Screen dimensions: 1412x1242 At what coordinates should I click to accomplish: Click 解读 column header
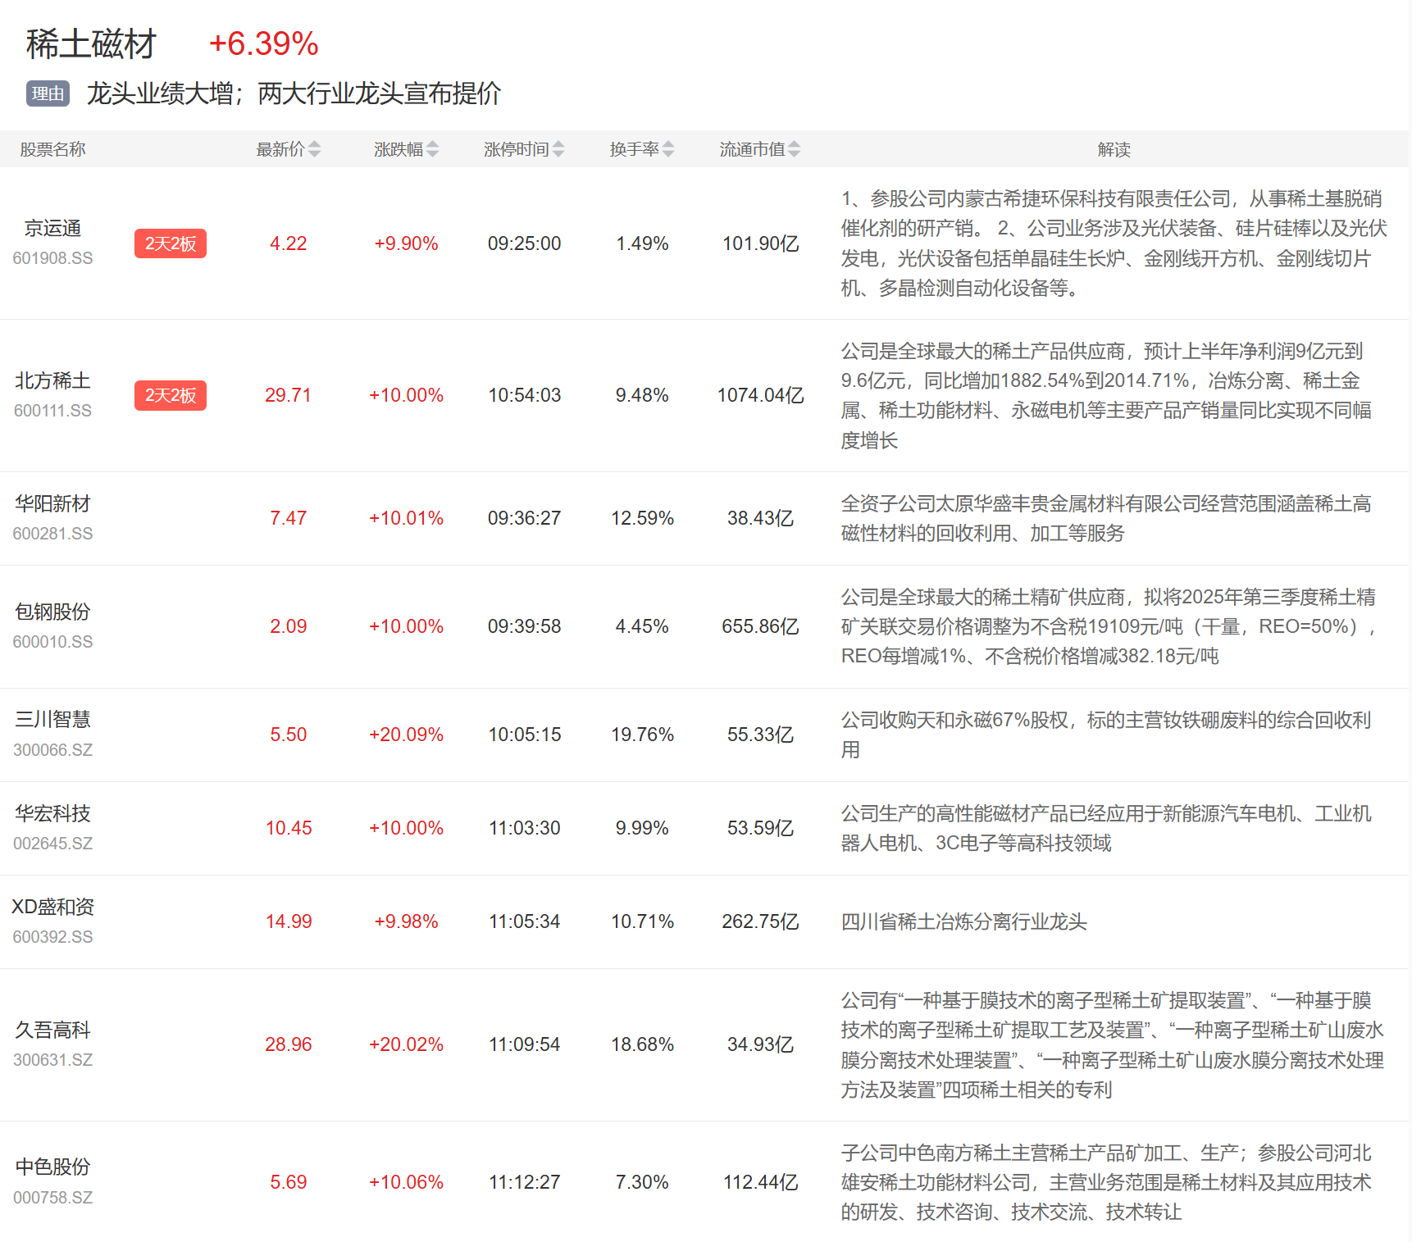point(1114,149)
